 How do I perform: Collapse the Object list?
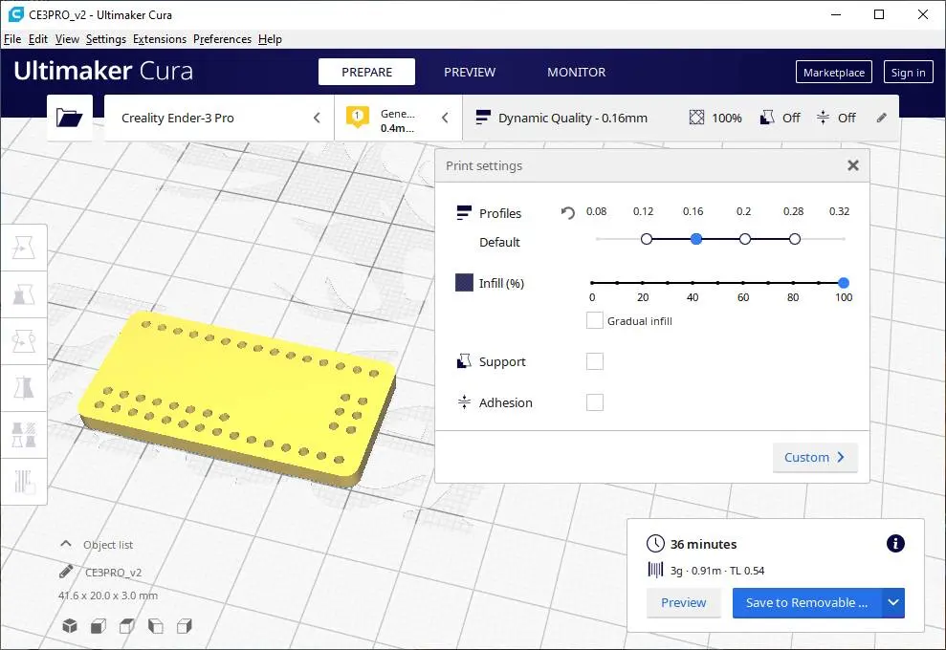(x=66, y=544)
